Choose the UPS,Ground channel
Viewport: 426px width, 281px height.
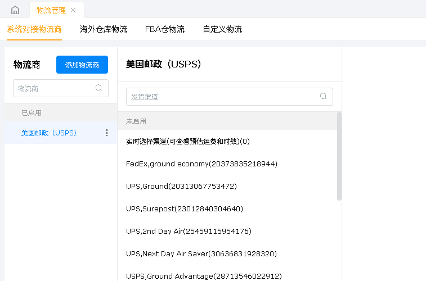point(181,186)
